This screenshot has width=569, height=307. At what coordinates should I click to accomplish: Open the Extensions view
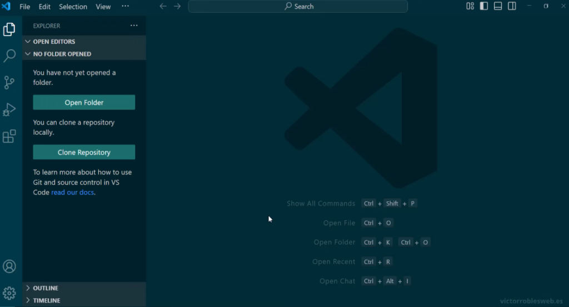click(9, 136)
